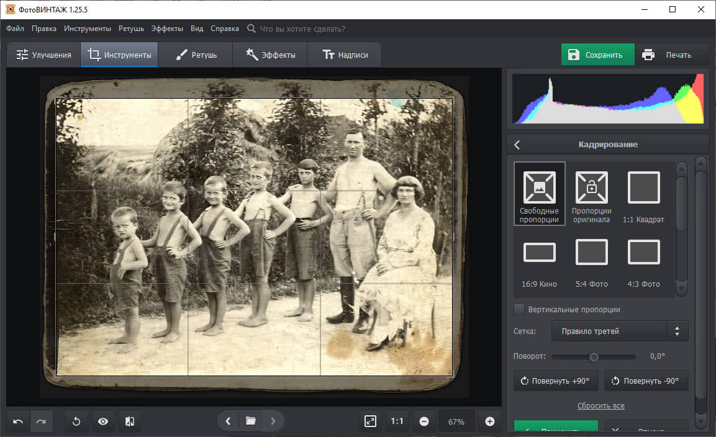Click the before/after compare icon
Image resolution: width=716 pixels, height=437 pixels.
(130, 421)
